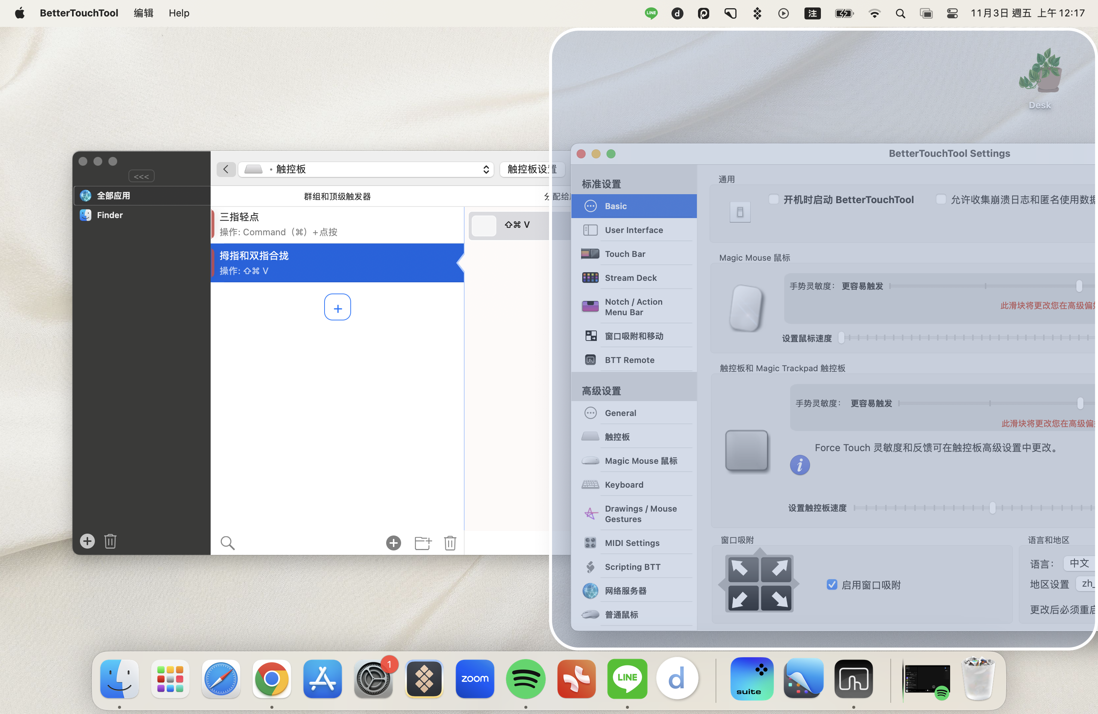This screenshot has height=714, width=1098.
Task: Open 网络服务器 settings
Action: (x=634, y=591)
